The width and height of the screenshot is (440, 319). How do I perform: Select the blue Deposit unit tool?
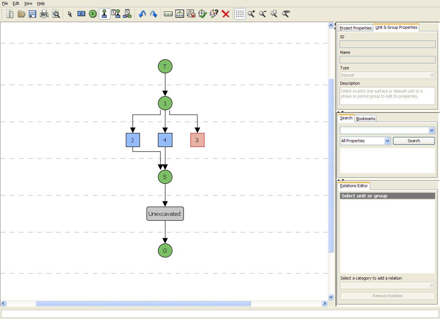(x=81, y=14)
